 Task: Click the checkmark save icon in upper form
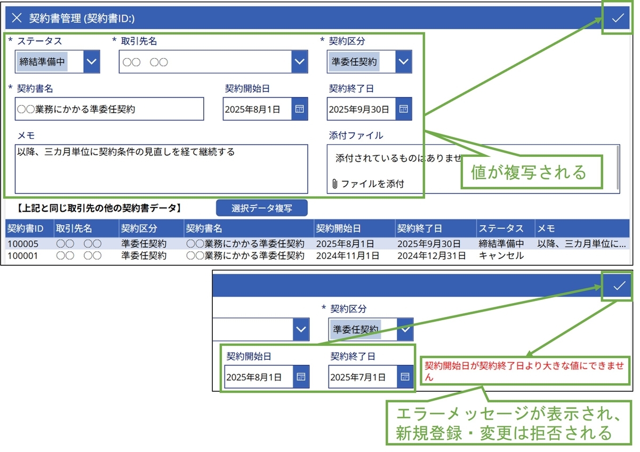point(617,18)
